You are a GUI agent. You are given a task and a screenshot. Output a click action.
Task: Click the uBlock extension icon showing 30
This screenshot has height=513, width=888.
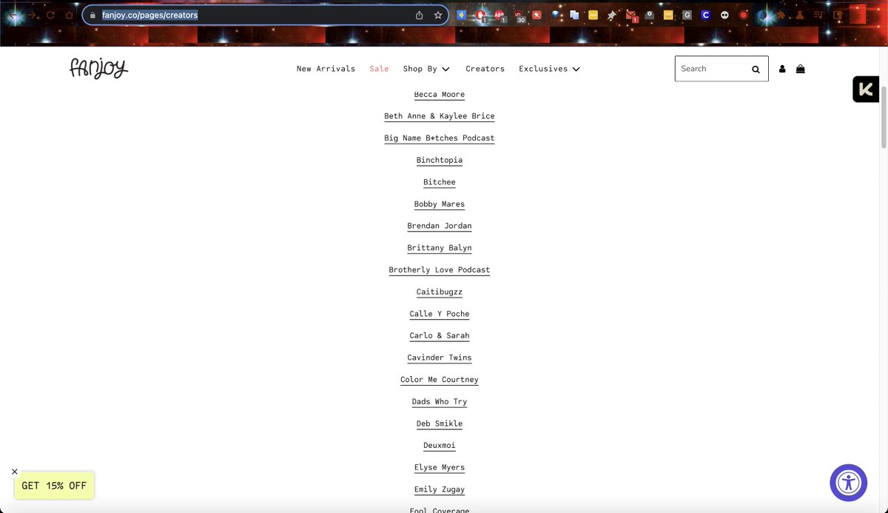pos(519,16)
